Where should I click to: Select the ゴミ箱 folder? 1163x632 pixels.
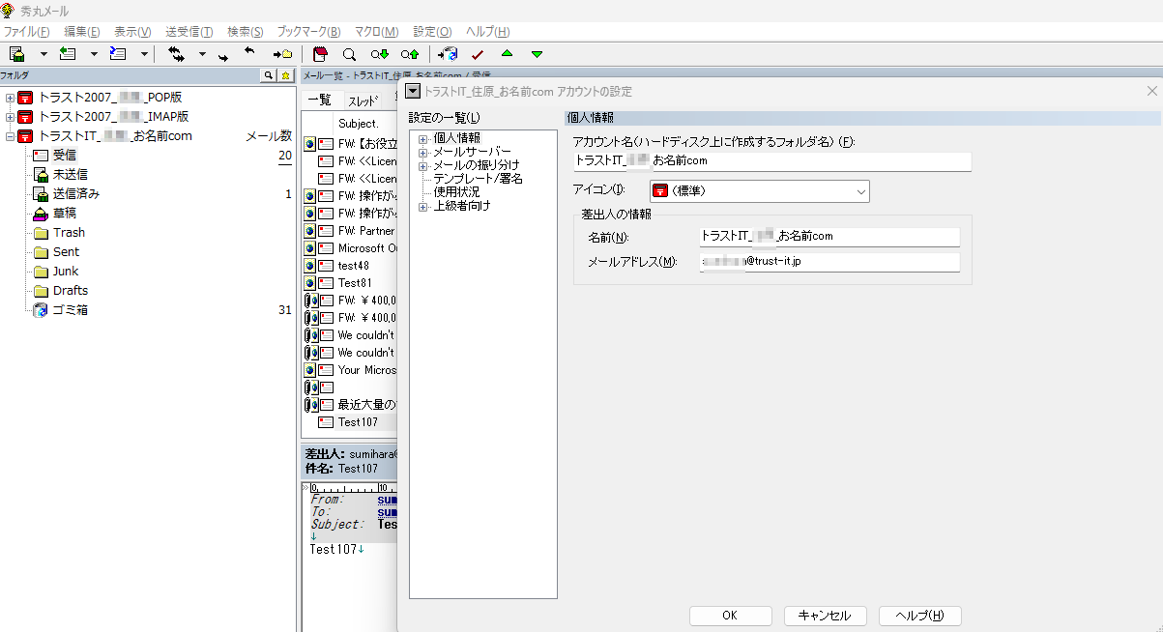coord(70,310)
